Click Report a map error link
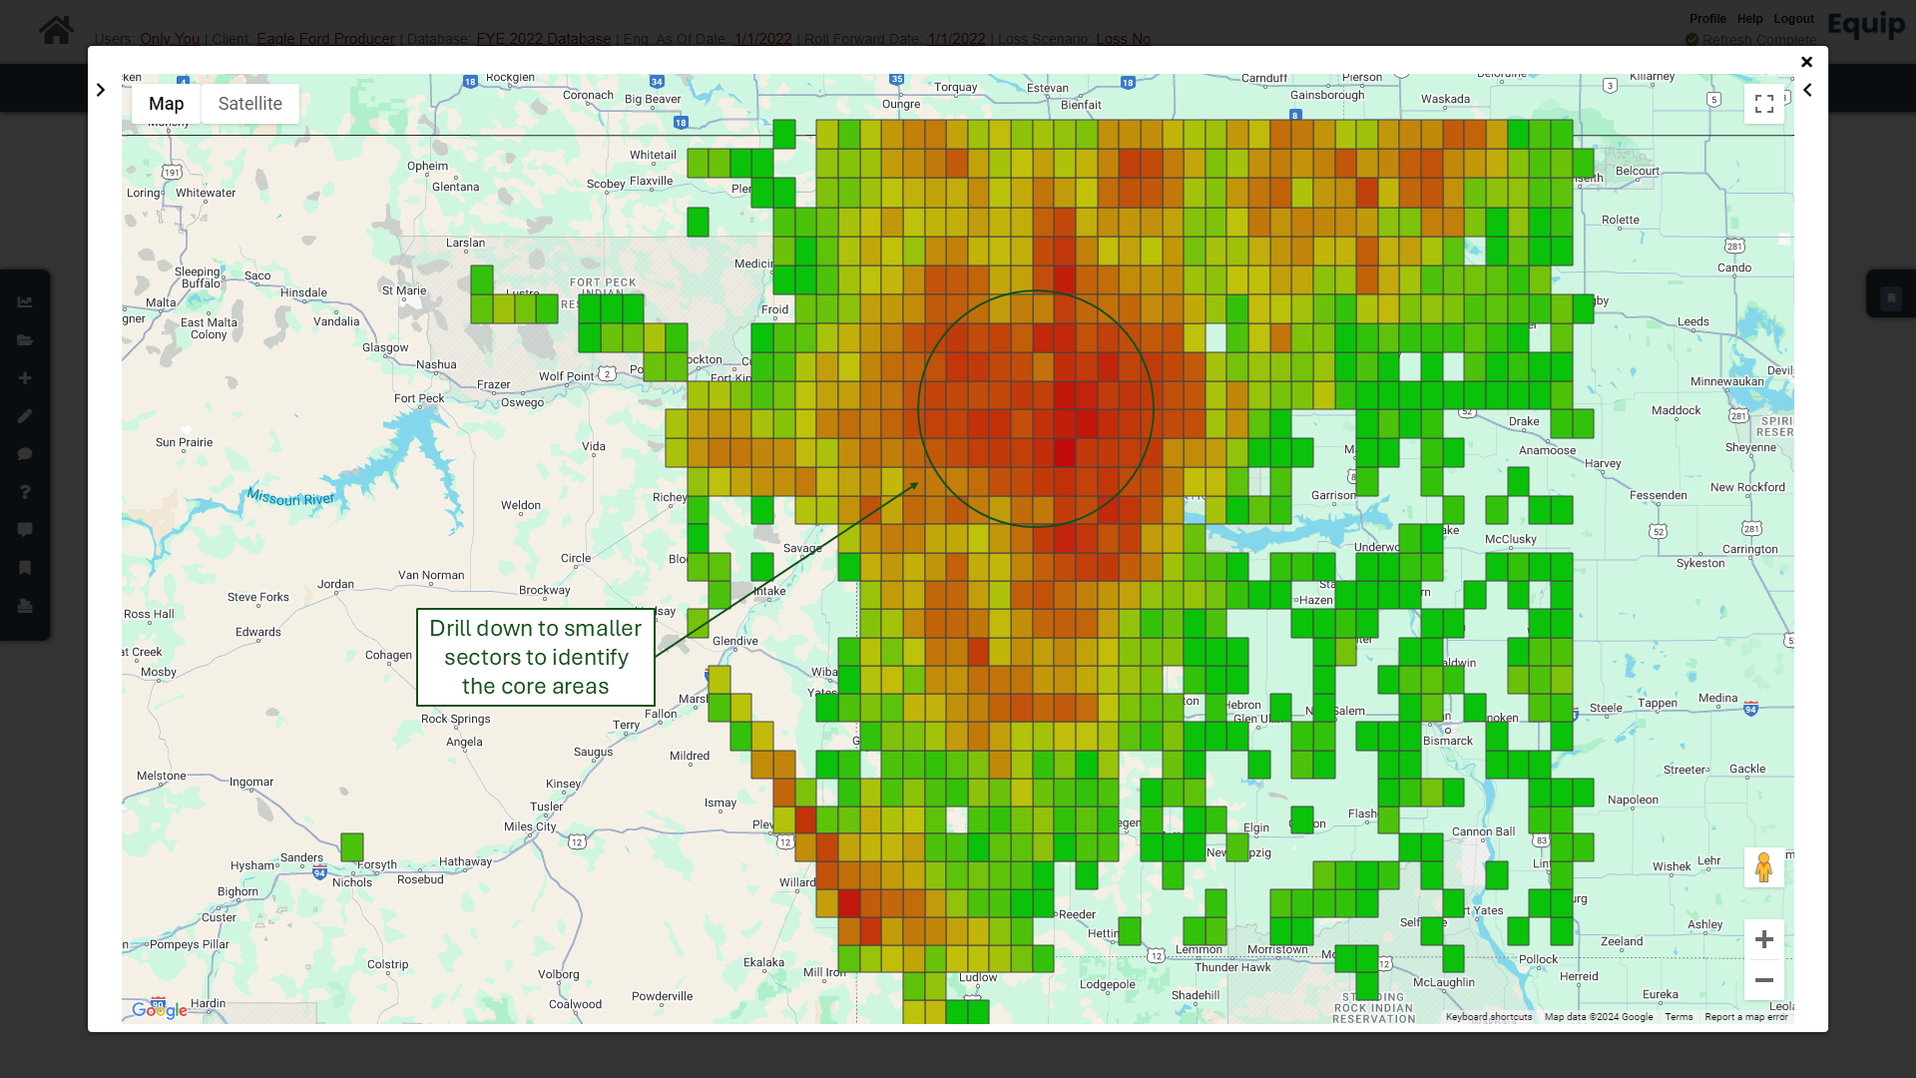The width and height of the screenshot is (1916, 1078). 1746,1017
